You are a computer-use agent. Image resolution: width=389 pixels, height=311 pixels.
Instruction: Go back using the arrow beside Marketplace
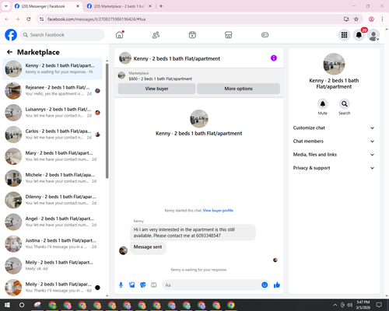9,52
